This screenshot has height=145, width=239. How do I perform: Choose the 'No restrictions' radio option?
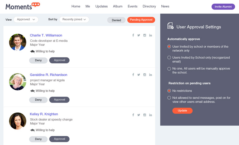pyautogui.click(x=169, y=91)
